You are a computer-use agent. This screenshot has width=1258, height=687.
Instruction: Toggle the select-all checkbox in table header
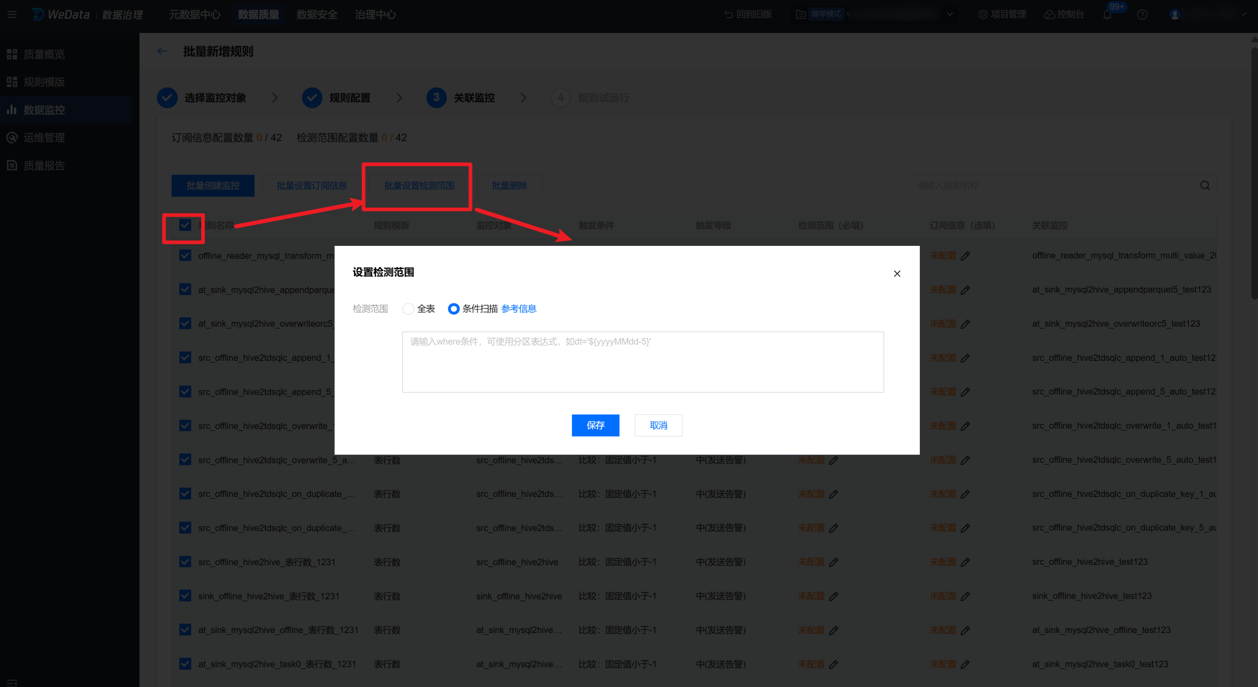click(185, 225)
